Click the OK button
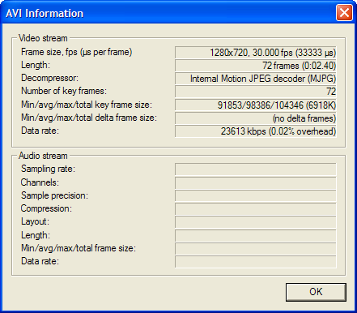The height and width of the screenshot is (313, 357). click(x=316, y=292)
